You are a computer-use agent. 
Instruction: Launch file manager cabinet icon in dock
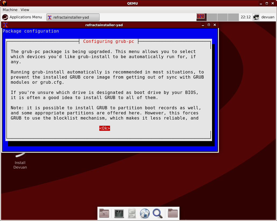[x=132, y=213]
